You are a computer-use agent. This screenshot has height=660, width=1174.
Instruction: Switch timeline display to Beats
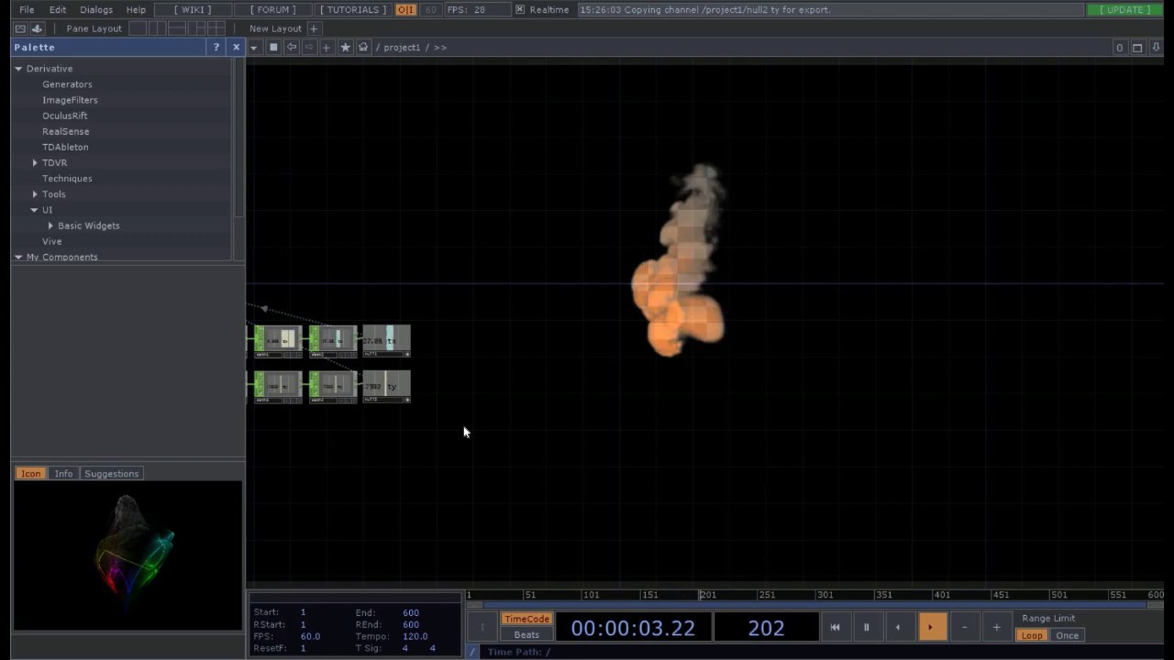526,634
